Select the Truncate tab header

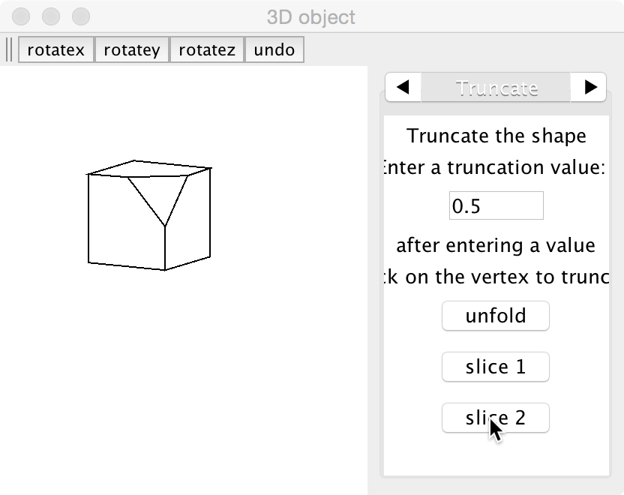(496, 88)
